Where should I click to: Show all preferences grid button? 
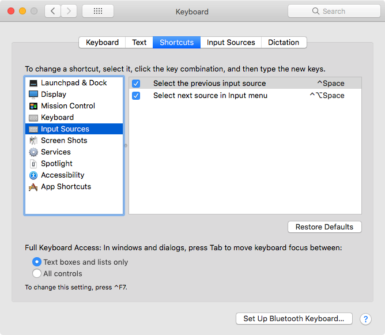(98, 11)
